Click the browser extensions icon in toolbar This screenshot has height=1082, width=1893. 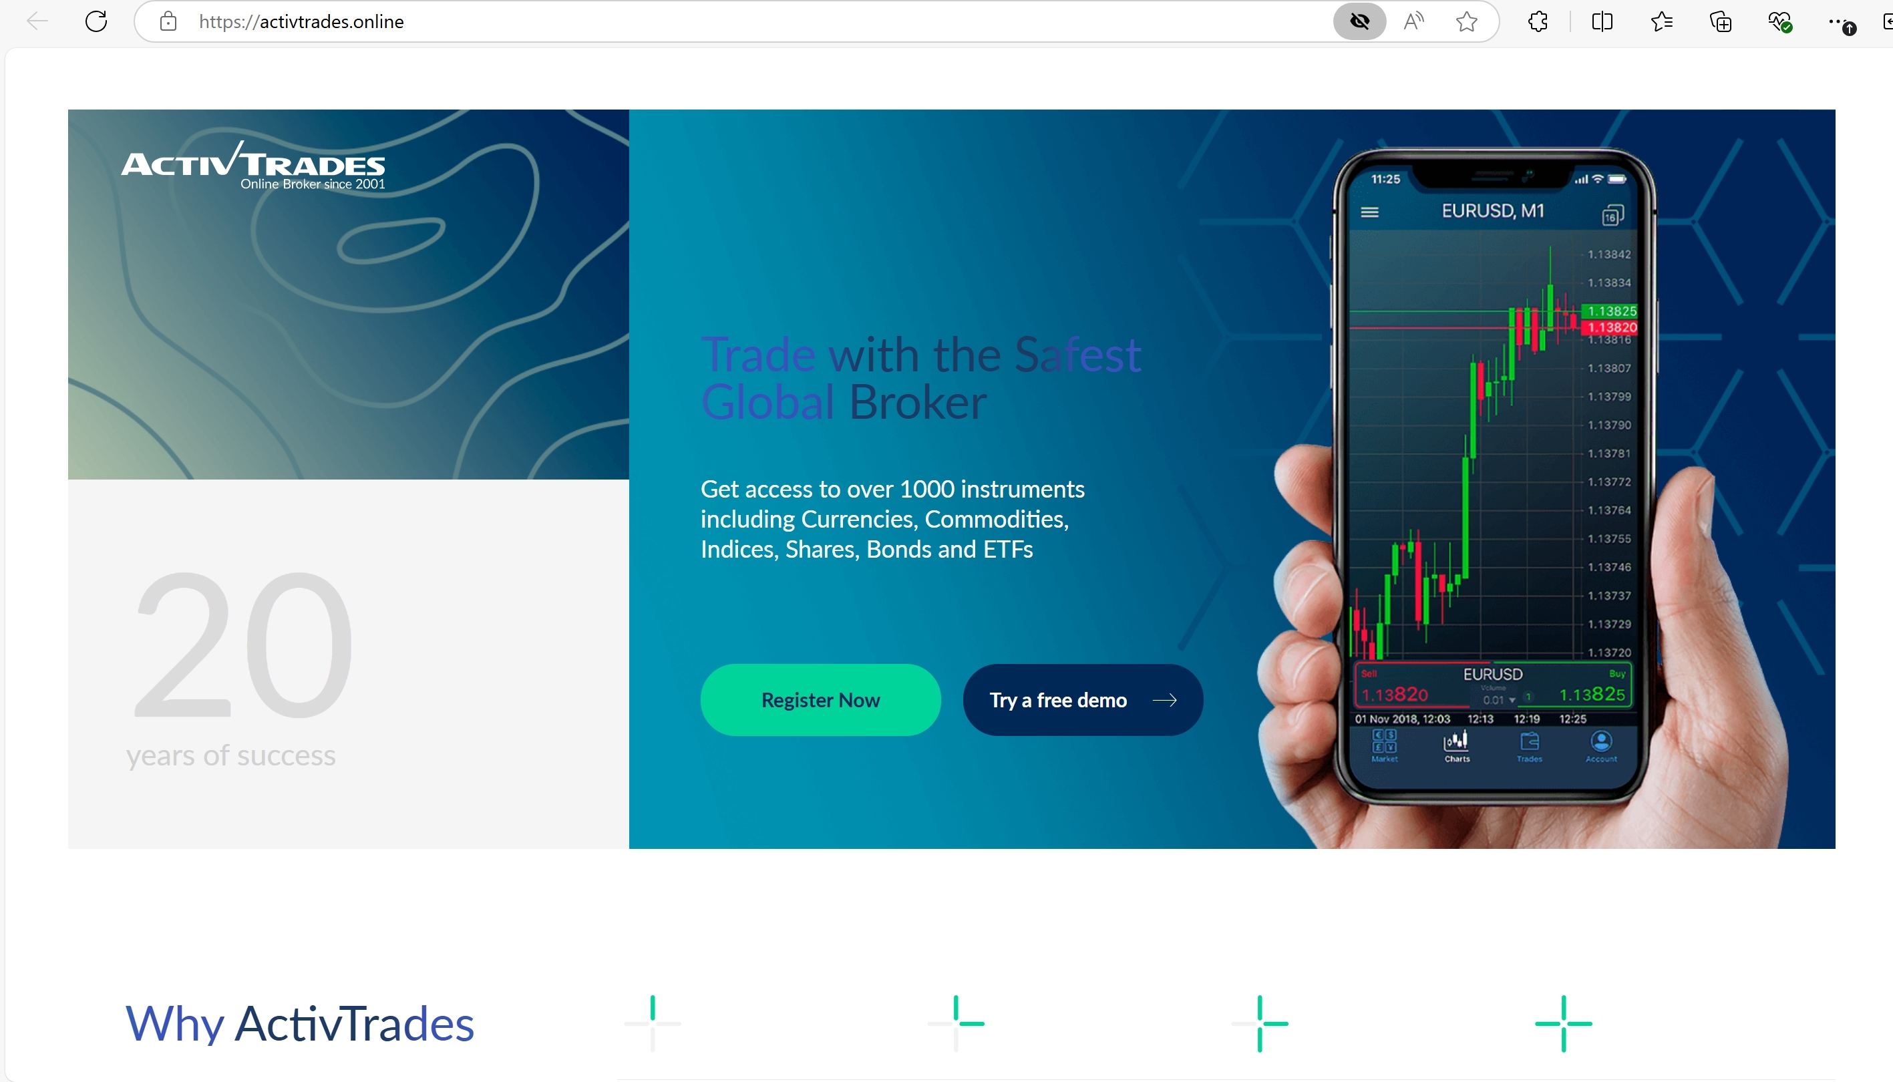[1538, 22]
